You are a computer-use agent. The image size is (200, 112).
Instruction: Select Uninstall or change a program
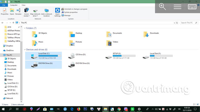click(74, 9)
